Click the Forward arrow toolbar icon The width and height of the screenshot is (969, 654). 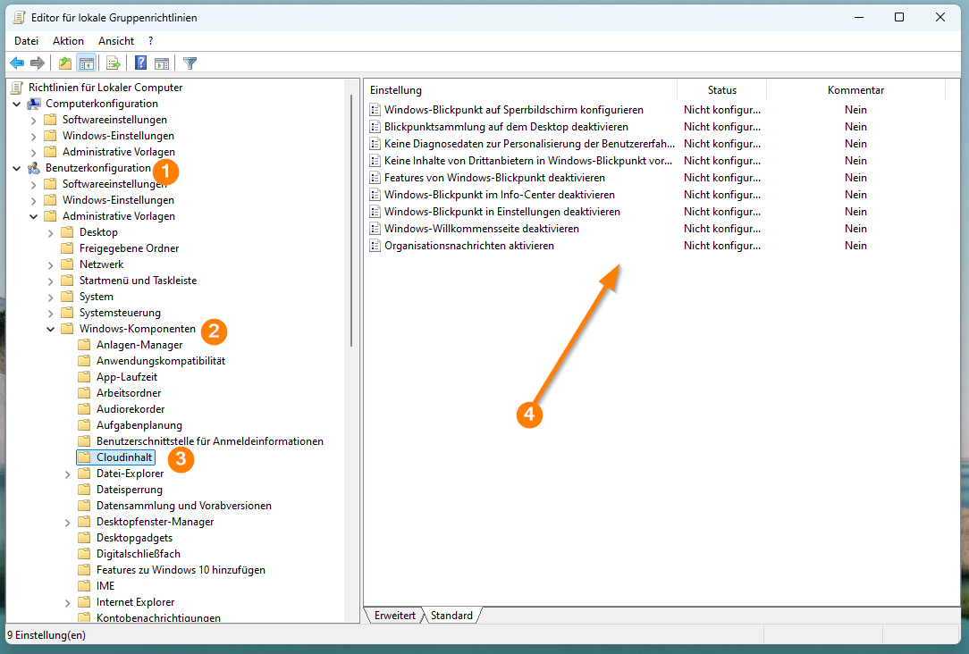[38, 63]
